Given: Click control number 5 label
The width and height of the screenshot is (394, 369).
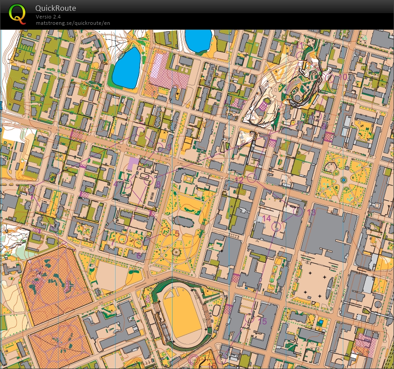Looking at the screenshot, I should [177, 234].
